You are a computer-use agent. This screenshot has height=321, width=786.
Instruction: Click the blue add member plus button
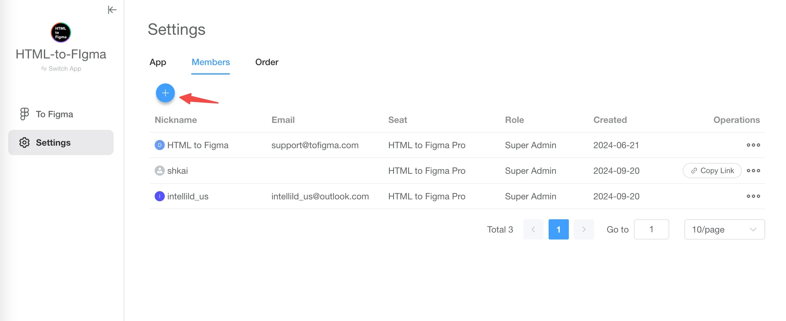pos(165,93)
